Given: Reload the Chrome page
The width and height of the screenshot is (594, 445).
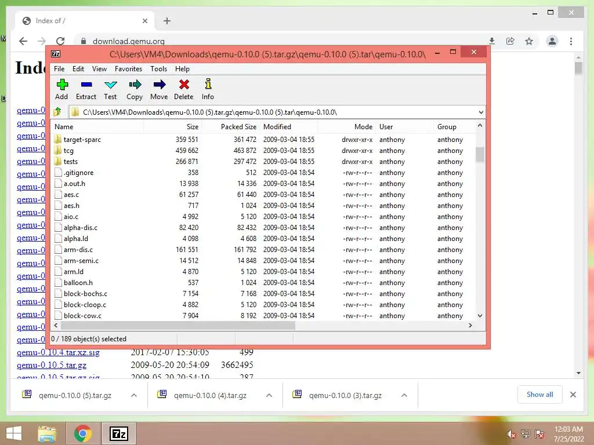Looking at the screenshot, I should 60,41.
